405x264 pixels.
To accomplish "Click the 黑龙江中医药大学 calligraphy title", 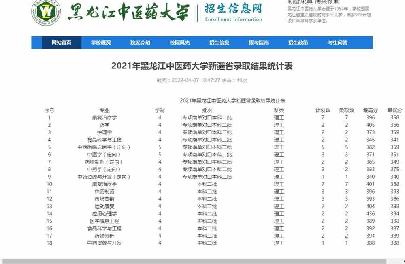I will coord(128,12).
